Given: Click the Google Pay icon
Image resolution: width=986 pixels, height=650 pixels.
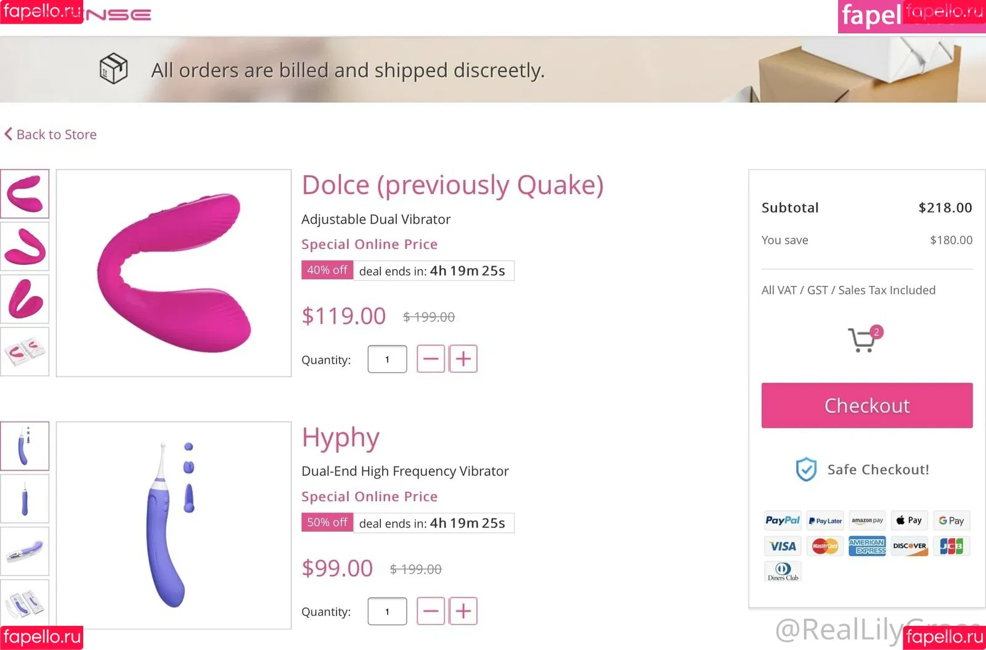Looking at the screenshot, I should [x=951, y=521].
